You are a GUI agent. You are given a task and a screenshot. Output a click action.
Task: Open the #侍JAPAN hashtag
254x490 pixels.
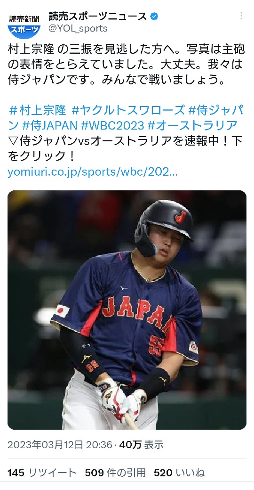[49, 126]
